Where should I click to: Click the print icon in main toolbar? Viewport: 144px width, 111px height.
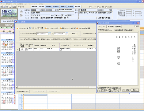15,7
